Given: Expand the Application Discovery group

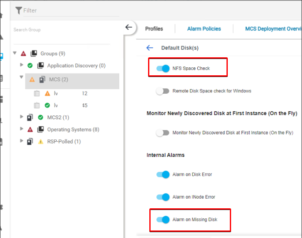Looking at the screenshot, I should click(22, 65).
